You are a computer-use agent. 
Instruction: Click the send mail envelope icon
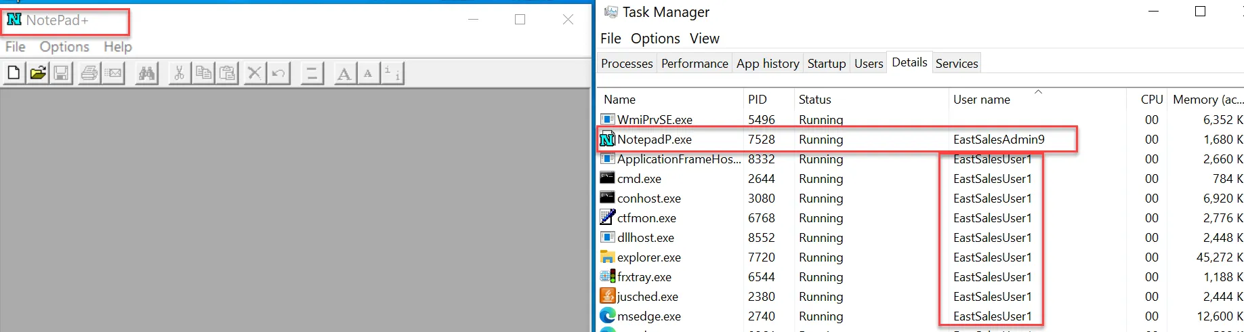pyautogui.click(x=114, y=73)
